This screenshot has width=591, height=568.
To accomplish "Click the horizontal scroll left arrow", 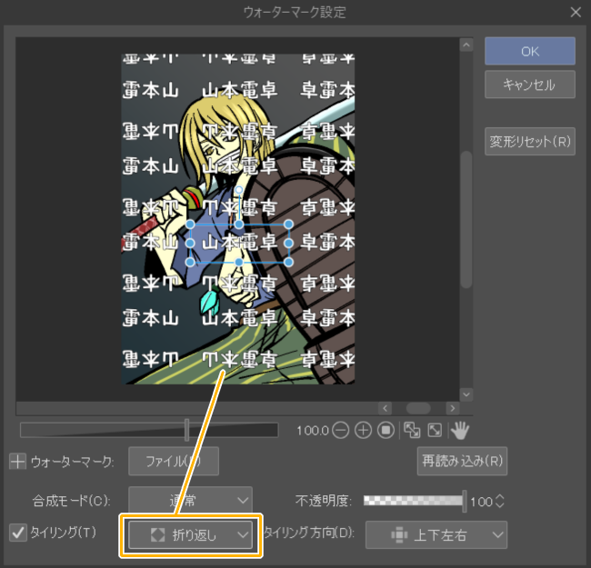I will [385, 408].
